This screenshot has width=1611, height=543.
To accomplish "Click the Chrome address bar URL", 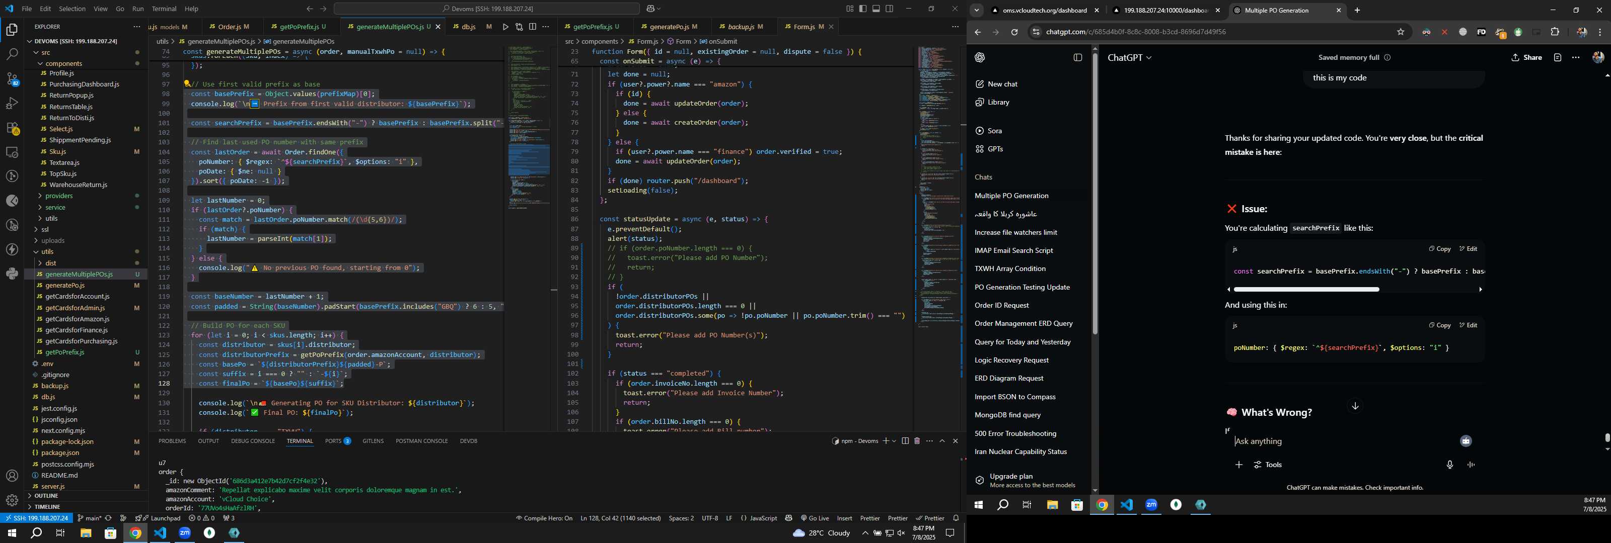I will [1136, 32].
